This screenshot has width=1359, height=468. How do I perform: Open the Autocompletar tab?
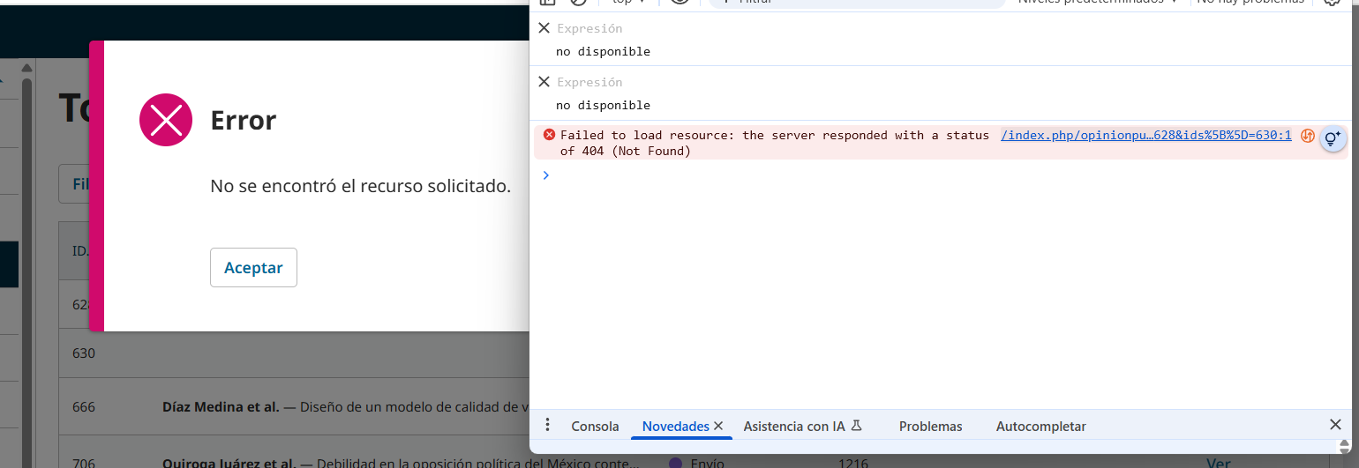(1040, 427)
